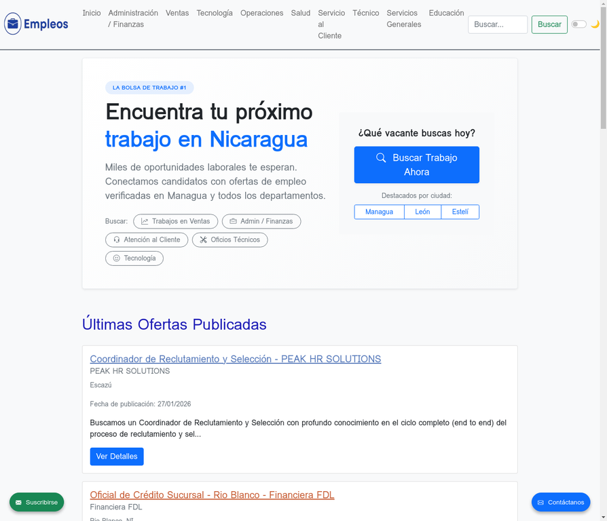Viewport: 607px width, 521px height.
Task: Focus the Buscar... search field
Action: click(498, 24)
